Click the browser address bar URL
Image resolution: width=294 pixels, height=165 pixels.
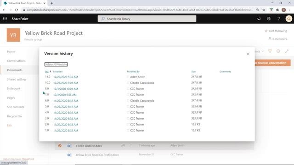(x=140, y=10)
